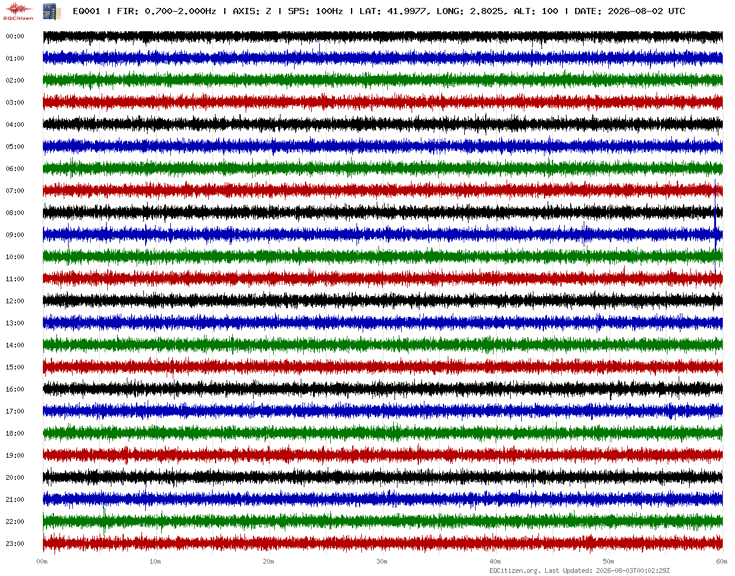Click the 40m minute axis label
Viewport: 735px width, 576px height.
coord(495,561)
